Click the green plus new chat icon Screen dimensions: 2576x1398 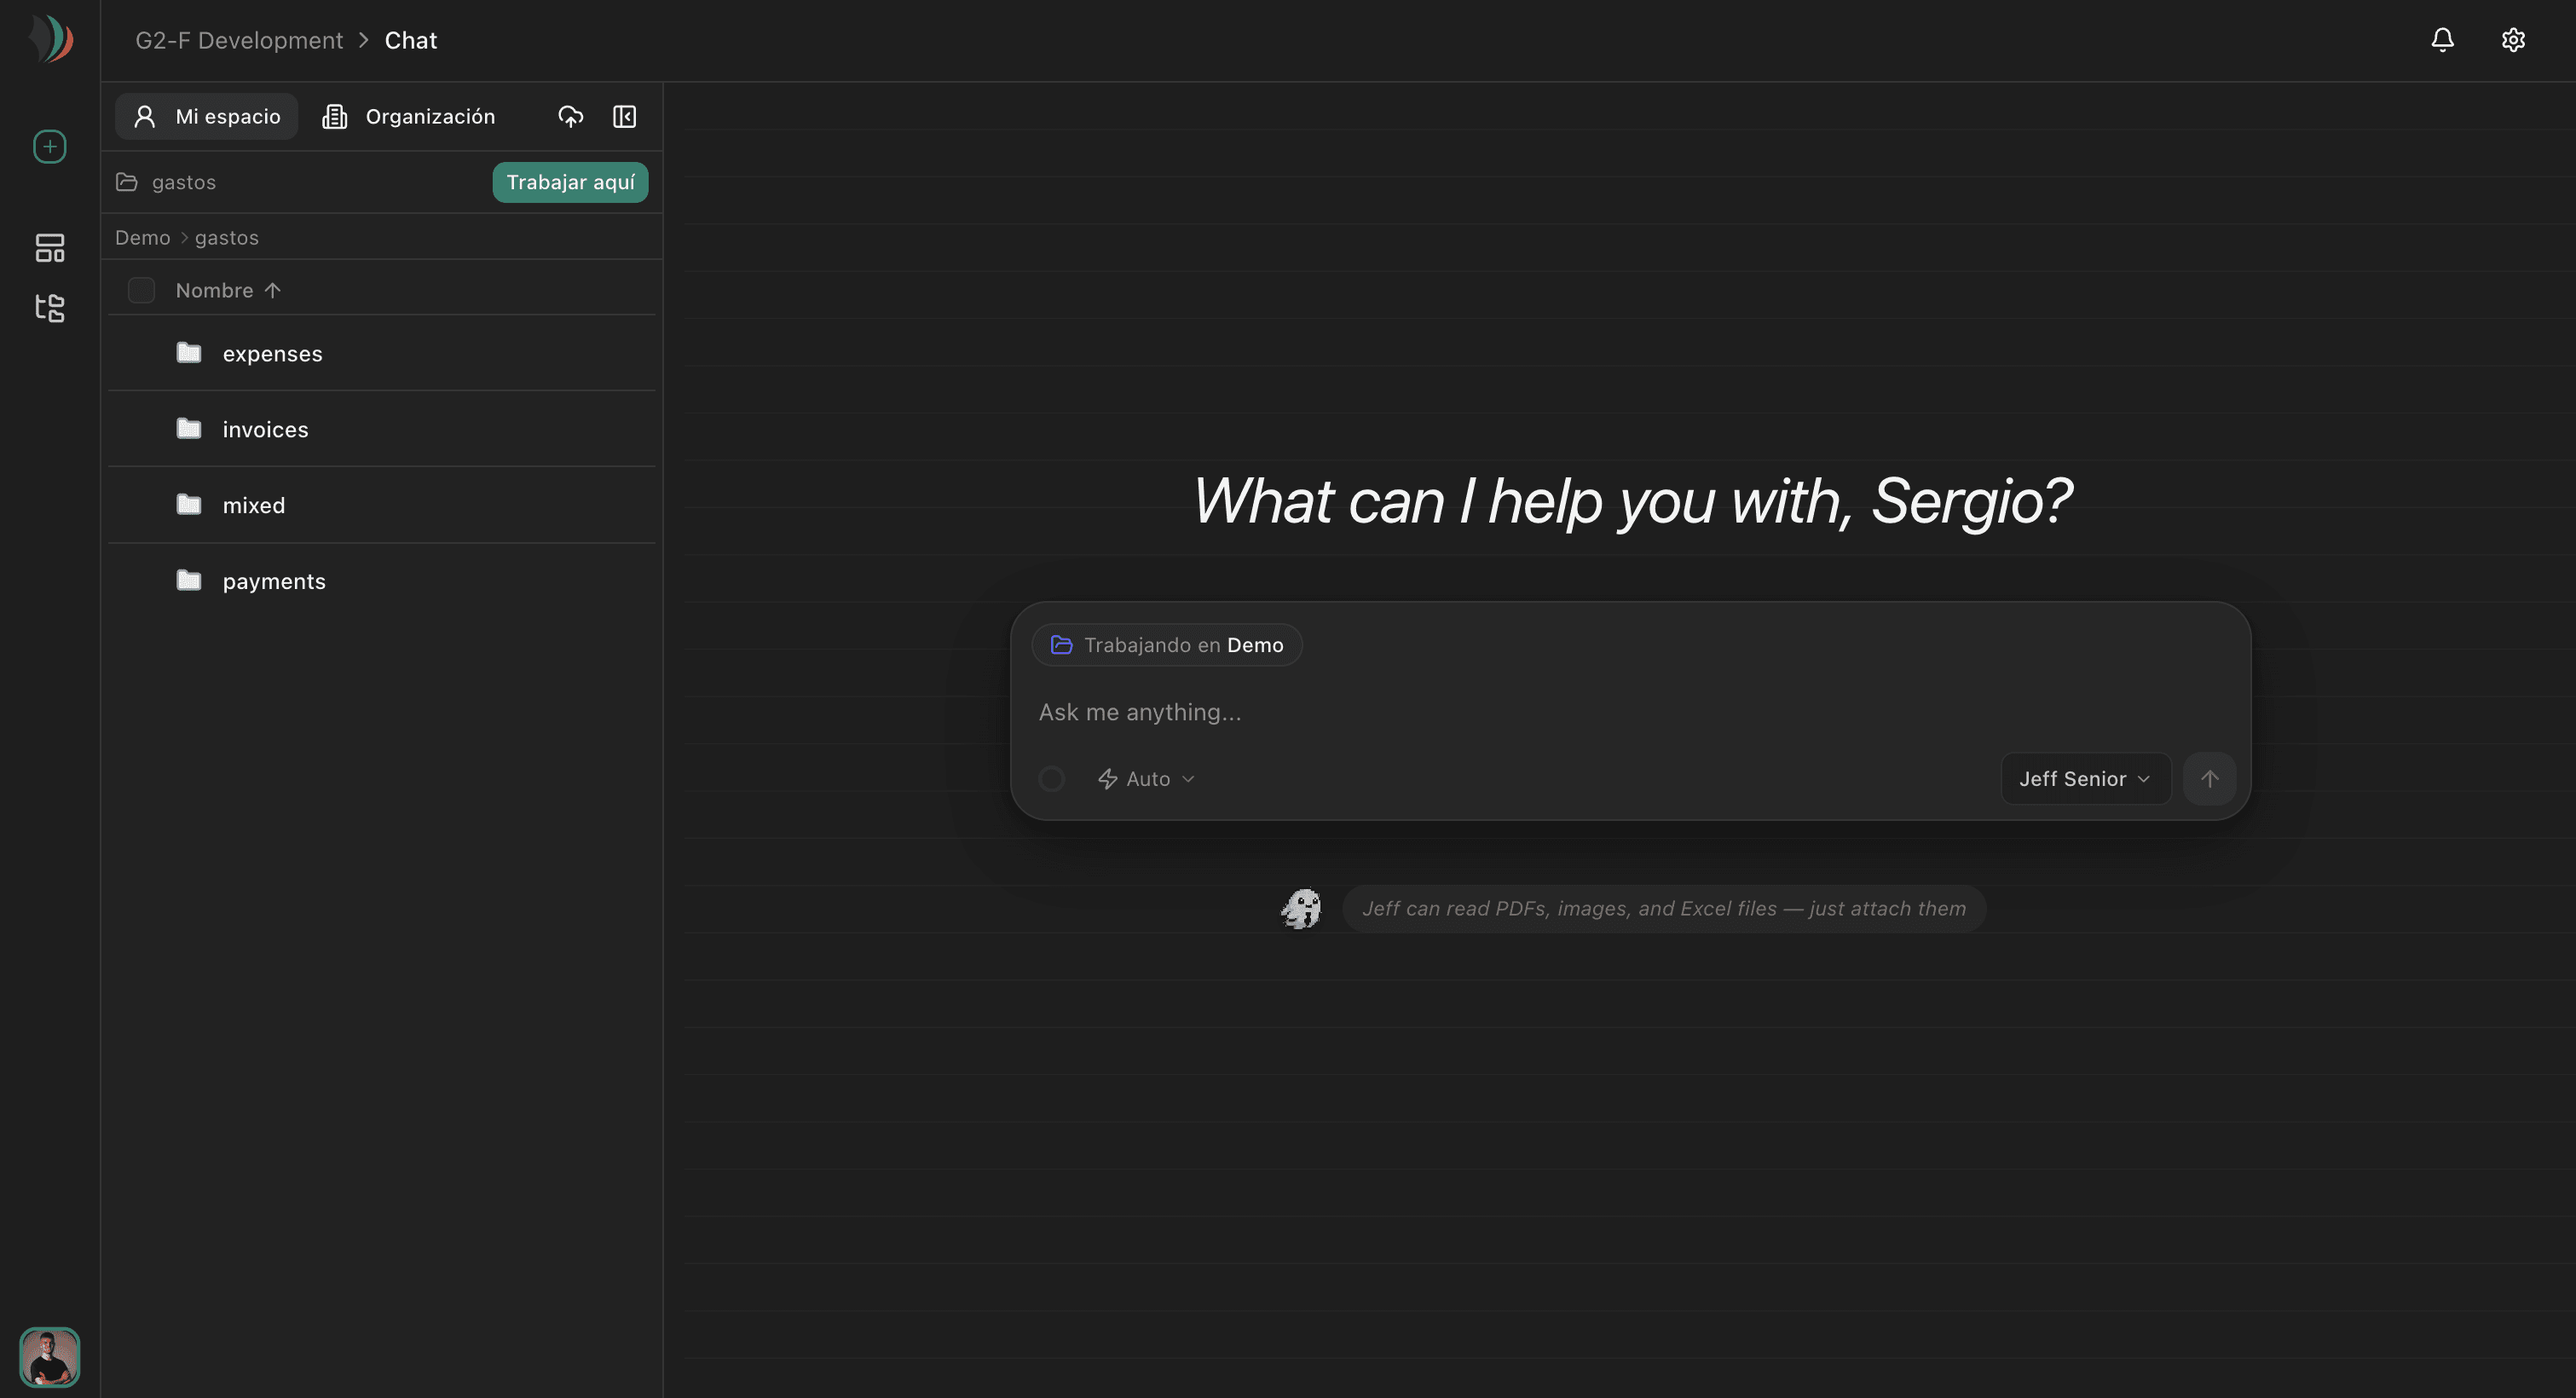point(49,147)
